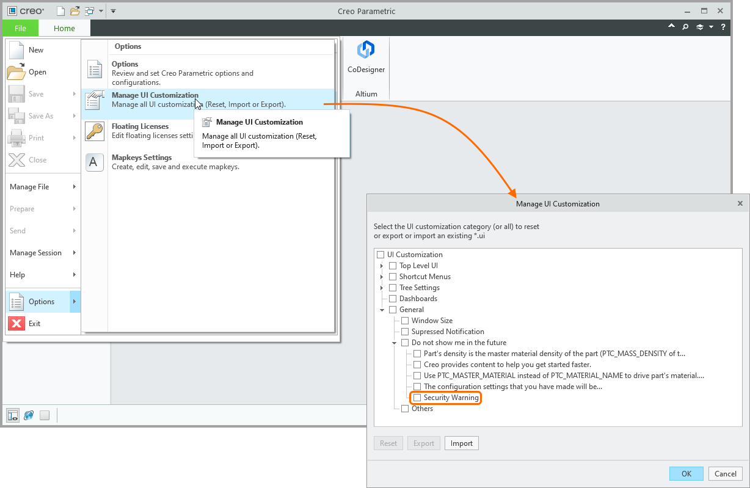750x488 pixels.
Task: Open the learning connector graduation cap icon
Action: 700,27
